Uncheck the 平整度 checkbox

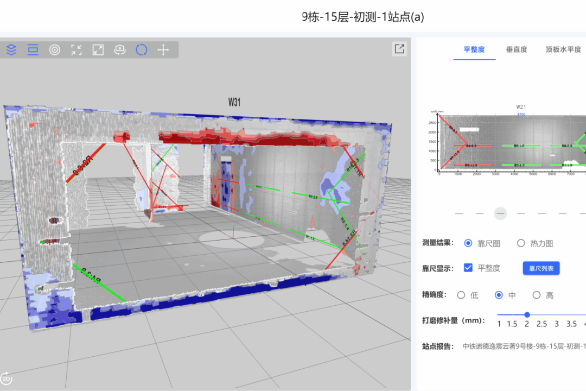[469, 268]
